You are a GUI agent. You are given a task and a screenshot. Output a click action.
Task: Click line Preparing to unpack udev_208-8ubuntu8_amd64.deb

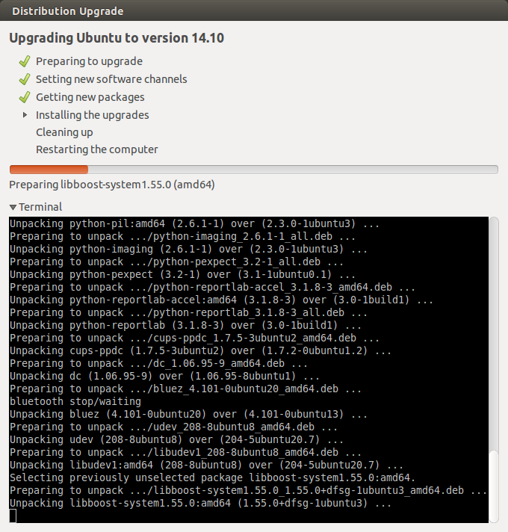click(173, 427)
